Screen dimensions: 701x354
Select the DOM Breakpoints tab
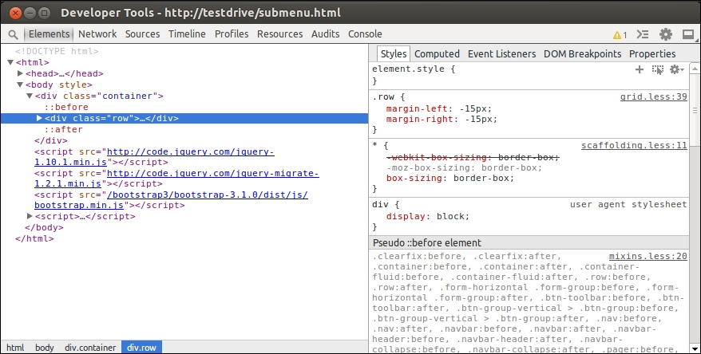pos(583,54)
